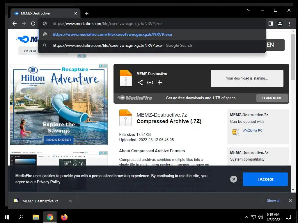Click the WinZip icon
This screenshot has height=223, width=298.
(x=235, y=132)
